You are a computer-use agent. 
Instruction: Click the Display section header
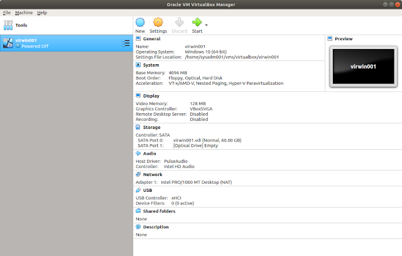151,96
